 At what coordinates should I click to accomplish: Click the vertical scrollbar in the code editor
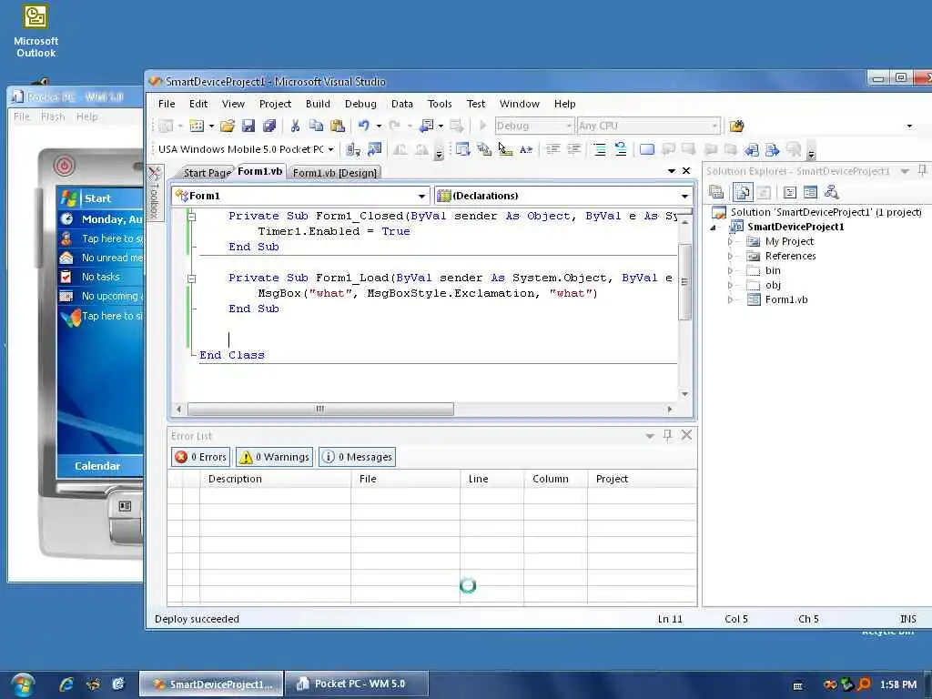(x=684, y=282)
